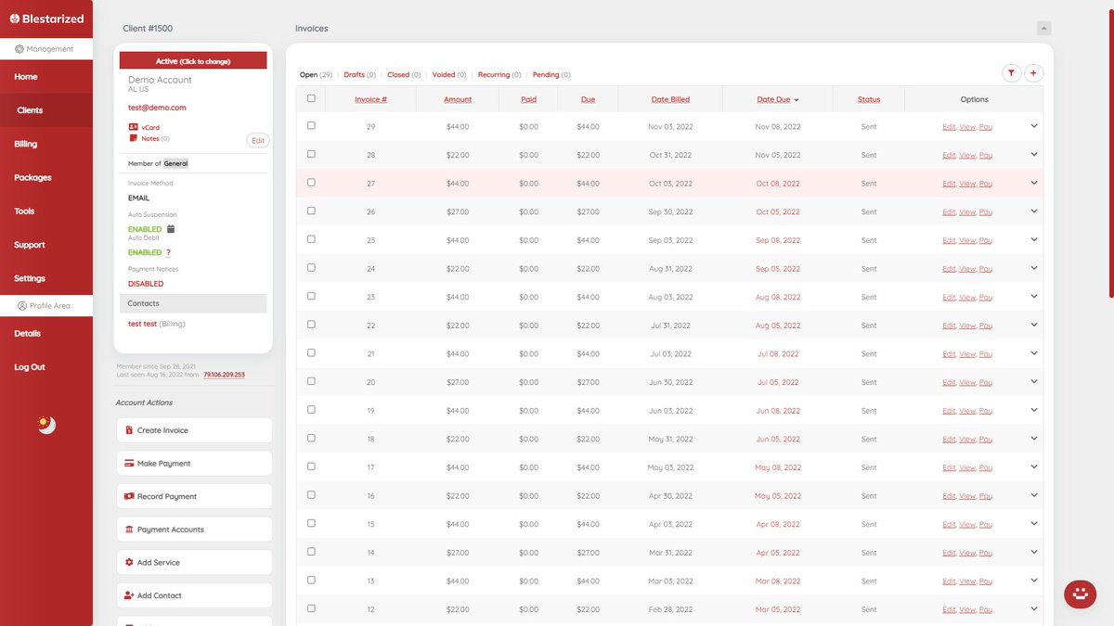Click the Create Invoice action button
1114x626 pixels.
(193, 429)
